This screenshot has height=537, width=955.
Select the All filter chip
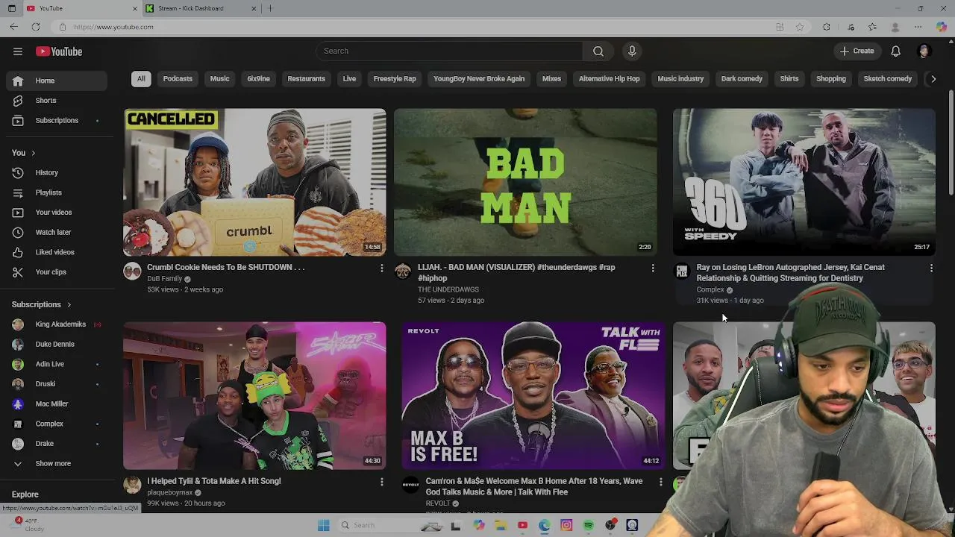[141, 78]
